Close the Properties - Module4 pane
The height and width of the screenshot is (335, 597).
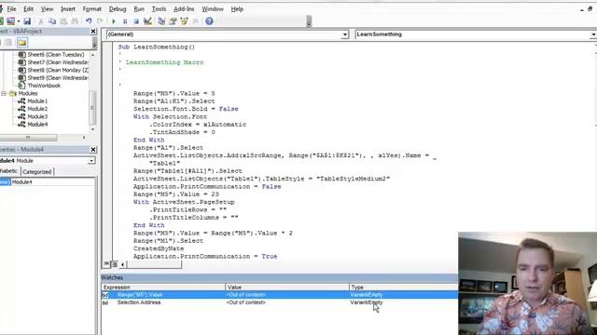(93, 150)
